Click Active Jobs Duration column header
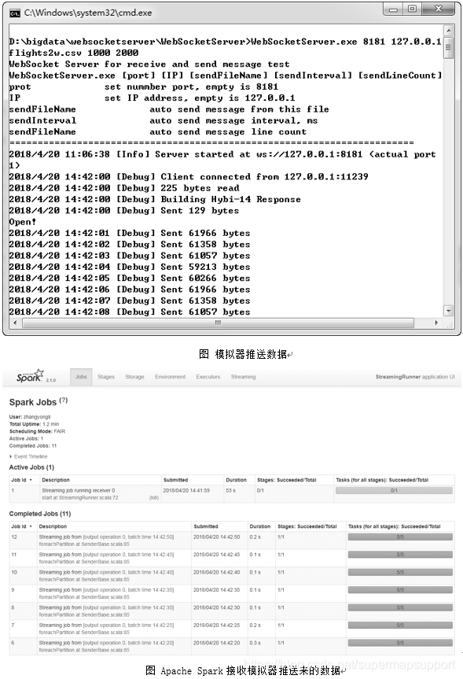This screenshot has height=679, width=463. pyautogui.click(x=237, y=480)
